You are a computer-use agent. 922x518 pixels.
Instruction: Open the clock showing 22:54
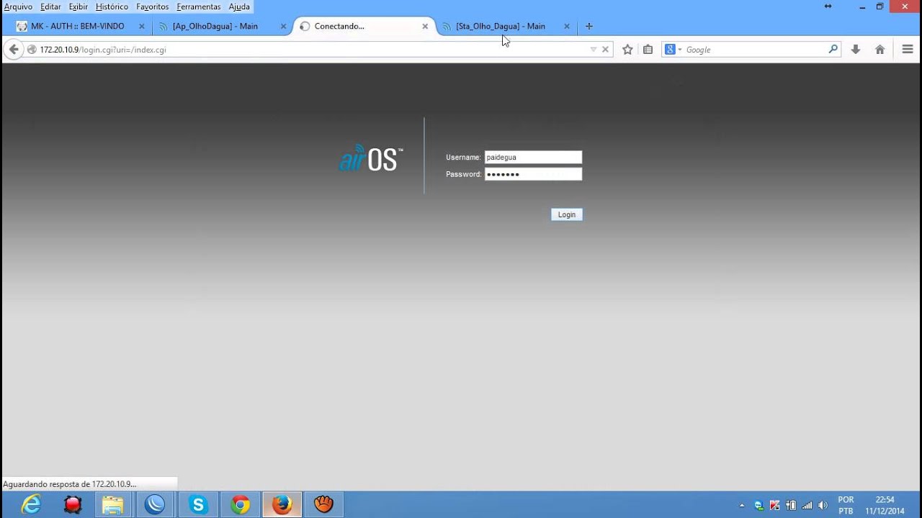pyautogui.click(x=885, y=505)
